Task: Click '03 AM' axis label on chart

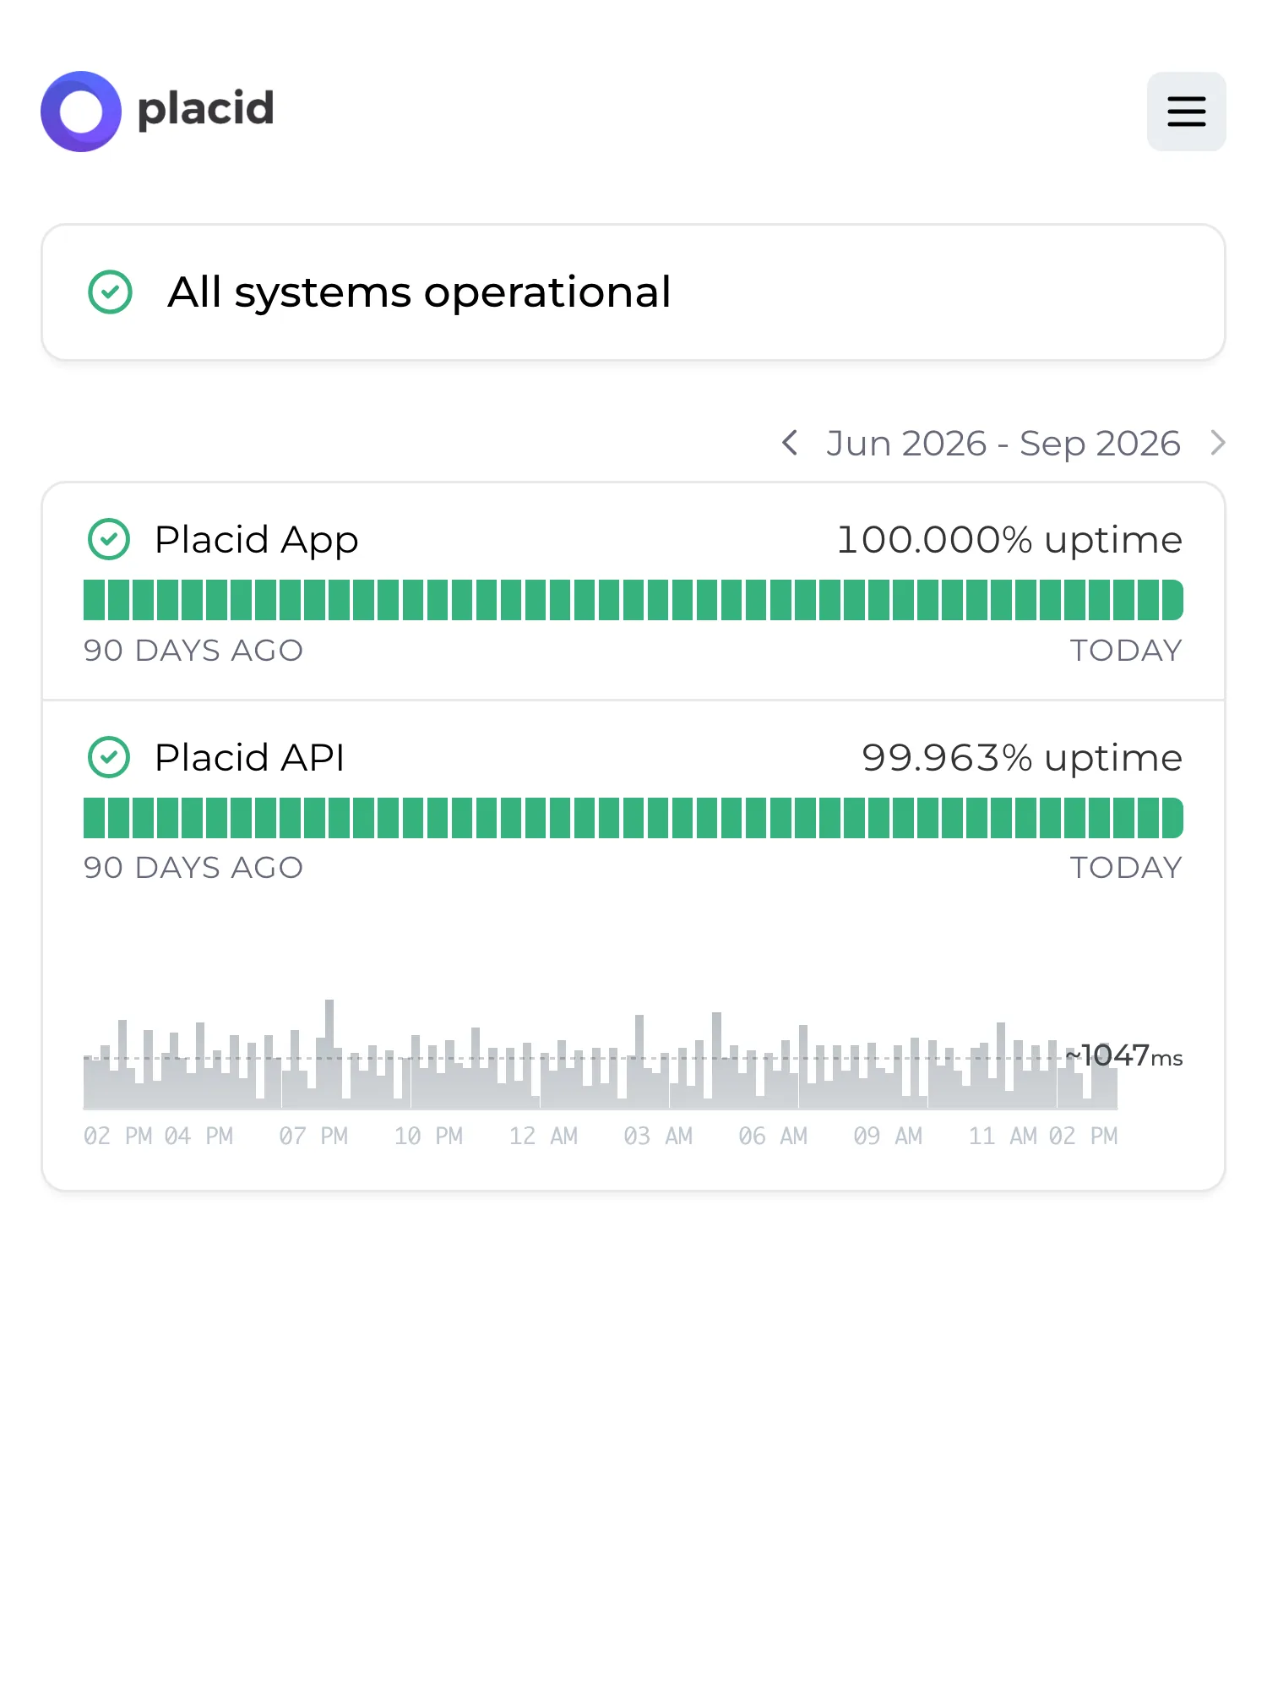Action: pyautogui.click(x=658, y=1136)
